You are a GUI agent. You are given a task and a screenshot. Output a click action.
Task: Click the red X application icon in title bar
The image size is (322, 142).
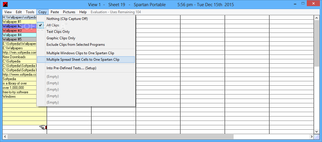[x=5, y=4]
